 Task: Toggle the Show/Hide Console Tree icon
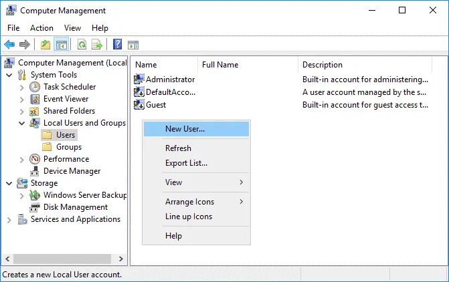coord(61,45)
